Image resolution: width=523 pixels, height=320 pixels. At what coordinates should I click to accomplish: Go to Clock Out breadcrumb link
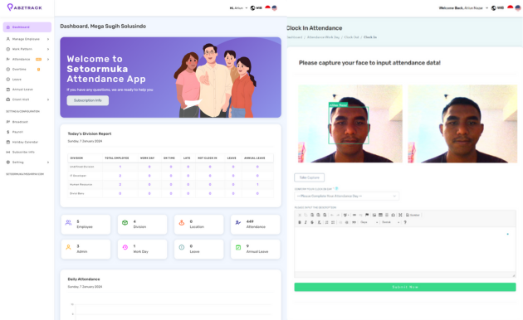pos(351,37)
